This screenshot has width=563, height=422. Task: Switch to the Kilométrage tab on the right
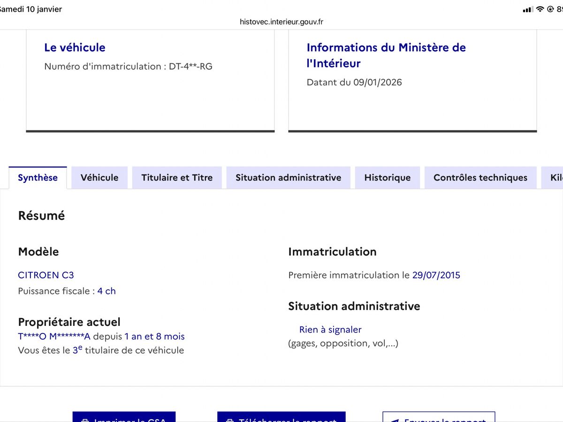[x=556, y=178]
